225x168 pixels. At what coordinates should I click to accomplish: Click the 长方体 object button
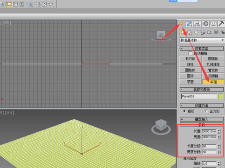(x=191, y=59)
